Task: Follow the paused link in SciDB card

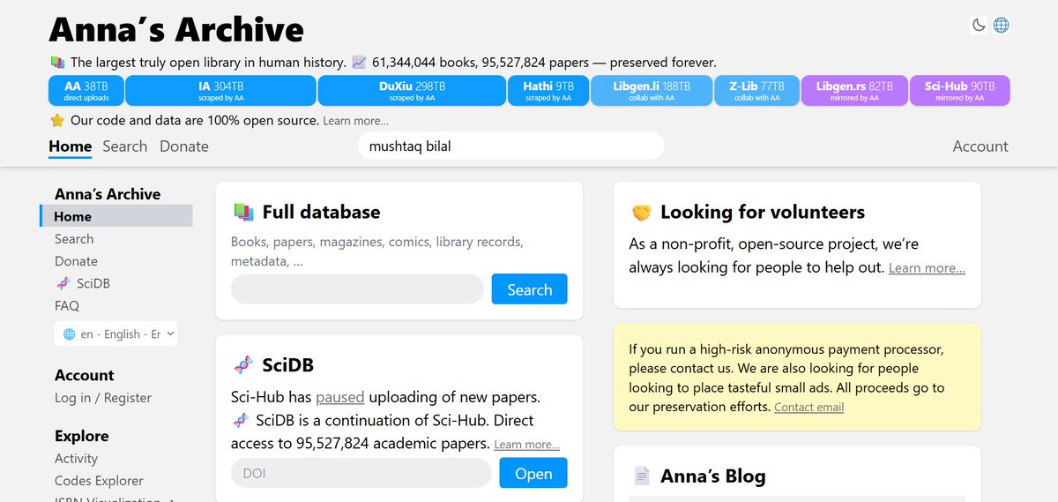Action: (340, 397)
